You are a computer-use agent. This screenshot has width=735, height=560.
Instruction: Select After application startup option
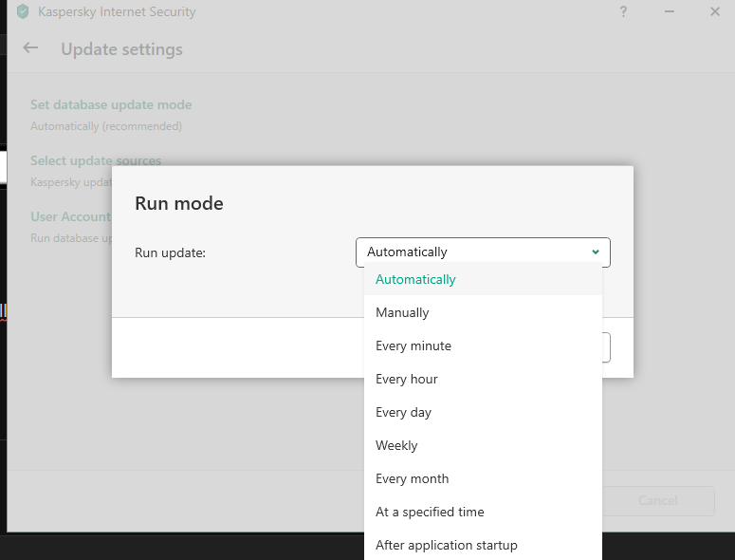pos(447,546)
